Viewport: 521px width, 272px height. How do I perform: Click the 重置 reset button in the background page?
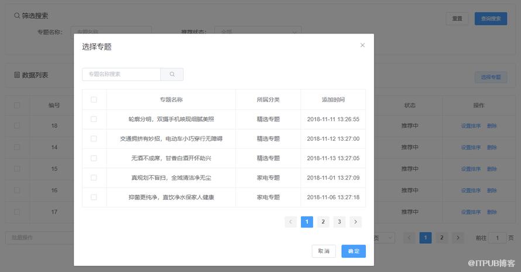[x=457, y=19]
